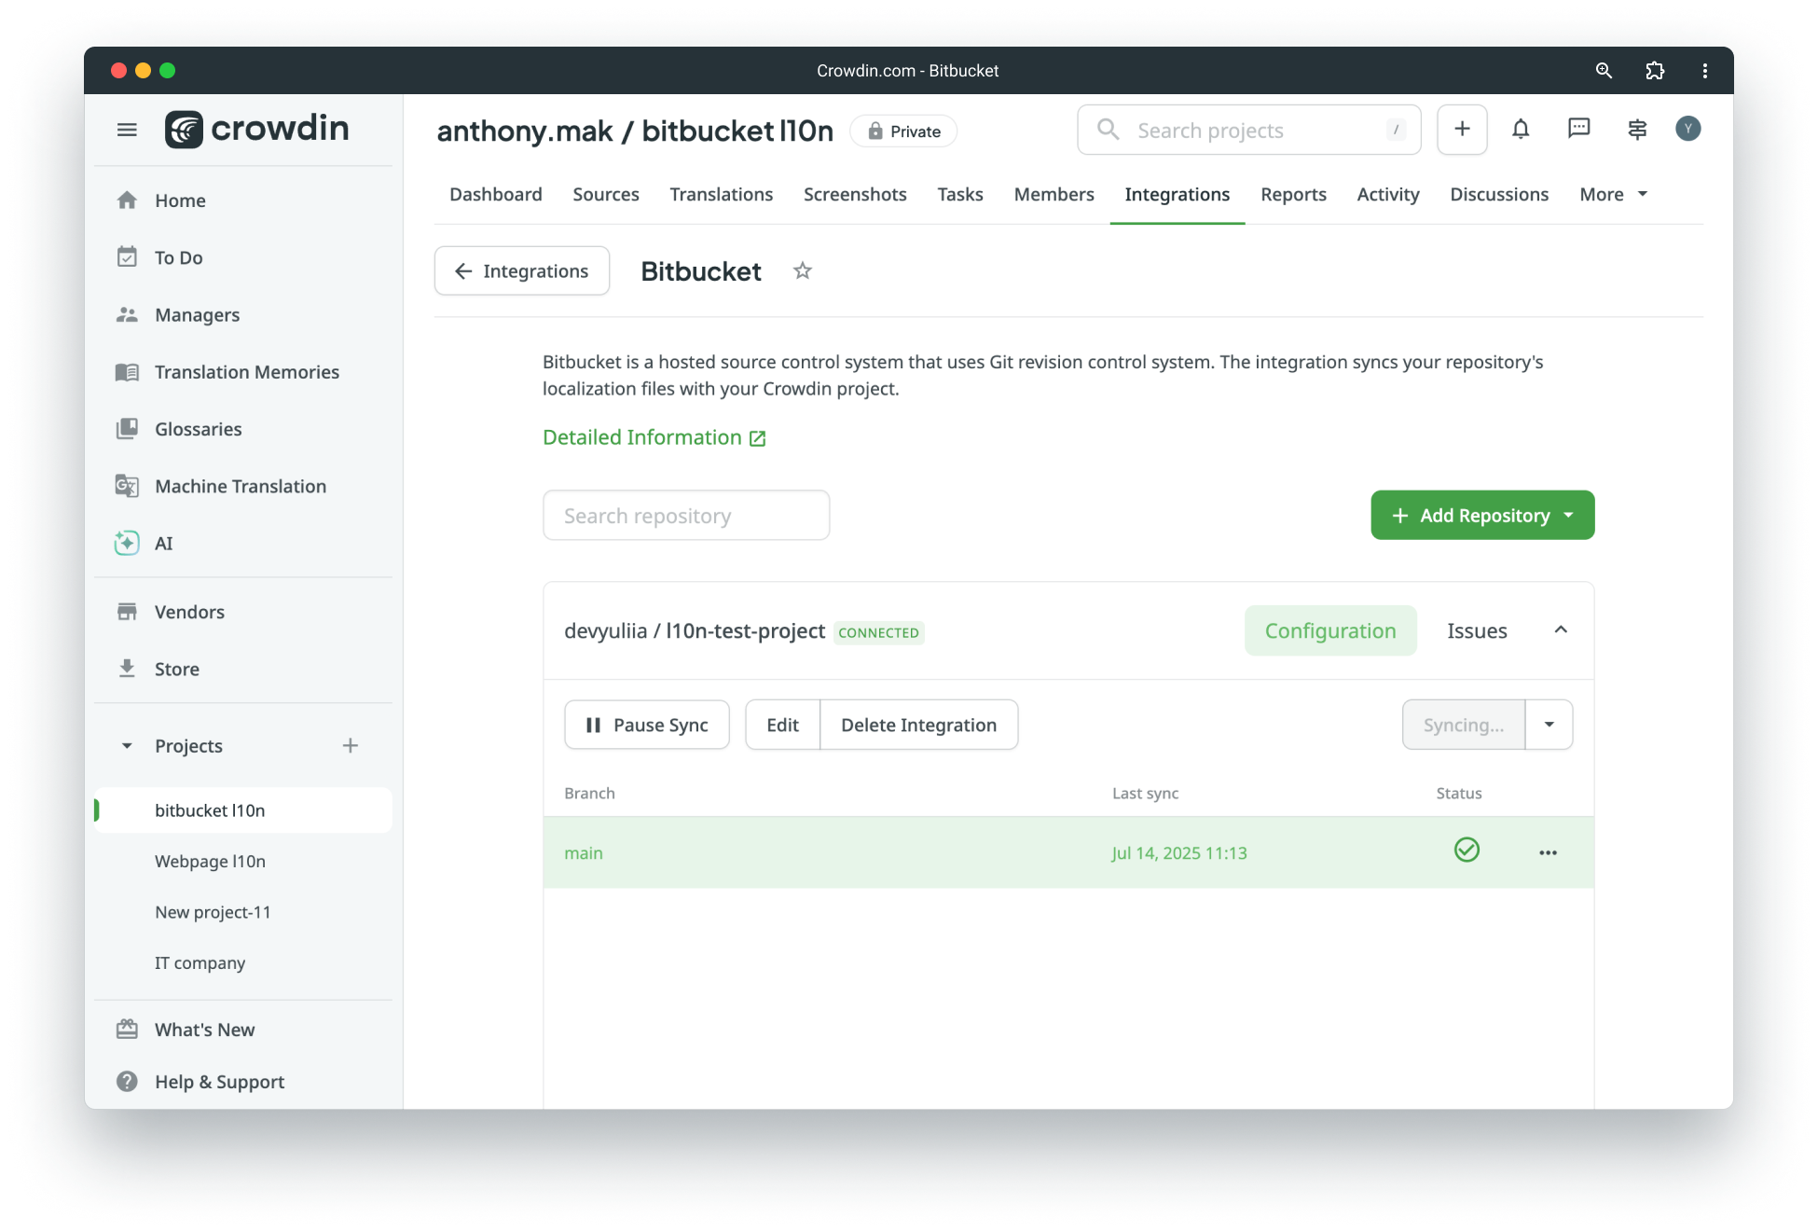Open Help & Support

tap(219, 1082)
